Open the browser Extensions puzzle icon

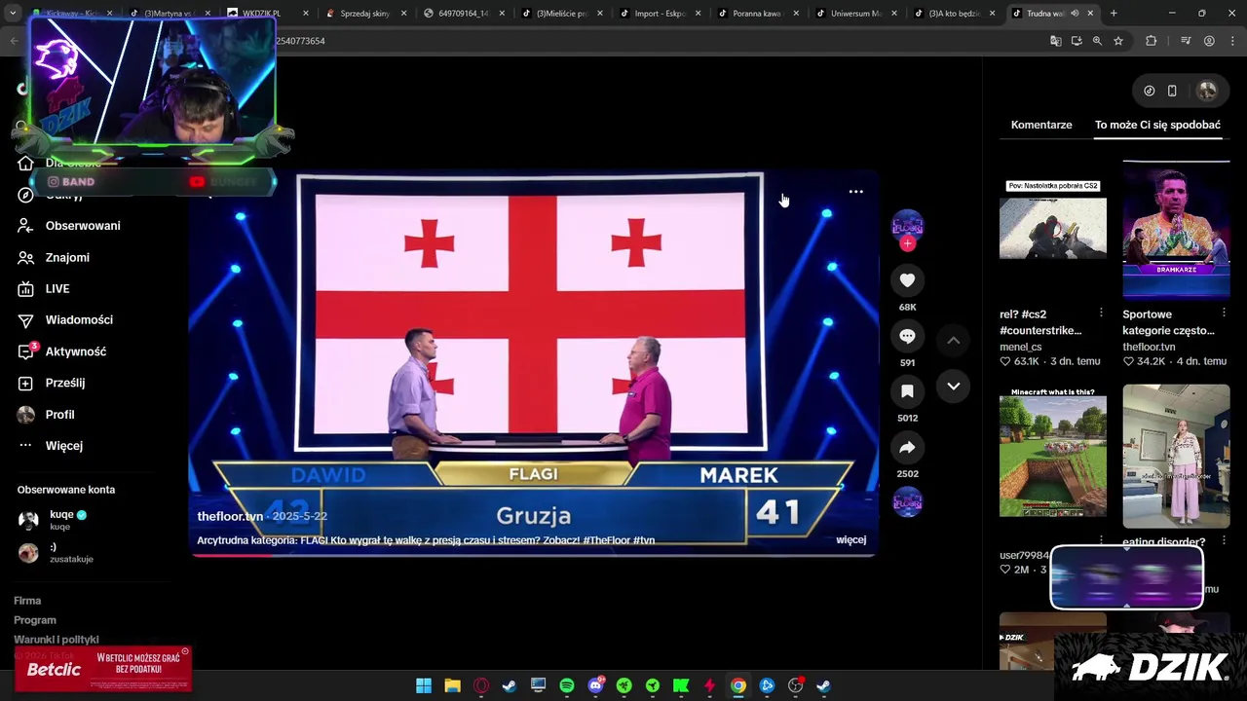click(1151, 41)
